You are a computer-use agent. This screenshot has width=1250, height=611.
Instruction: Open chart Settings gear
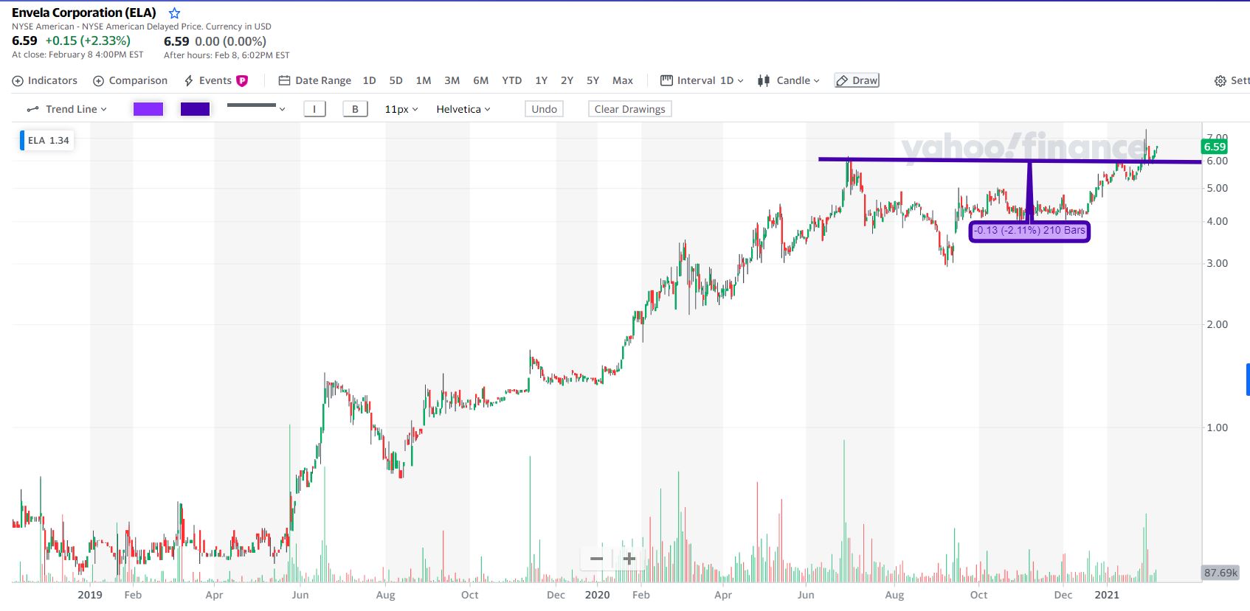tap(1220, 81)
